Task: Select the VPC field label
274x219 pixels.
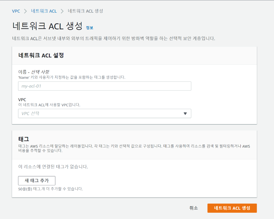Action: [x=22, y=100]
